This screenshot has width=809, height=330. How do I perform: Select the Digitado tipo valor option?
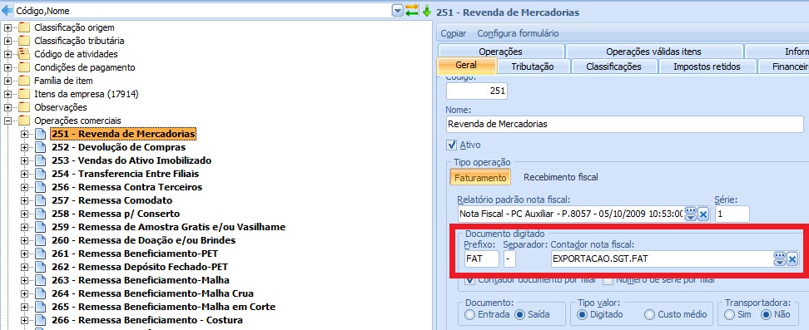[582, 314]
